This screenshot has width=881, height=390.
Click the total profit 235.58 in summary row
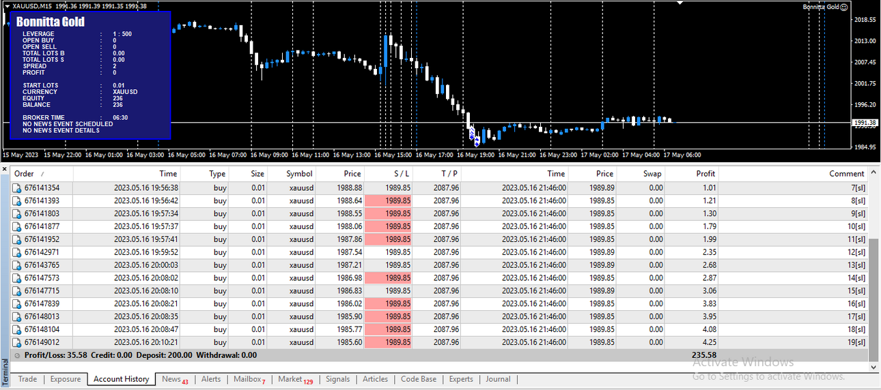[x=704, y=355]
